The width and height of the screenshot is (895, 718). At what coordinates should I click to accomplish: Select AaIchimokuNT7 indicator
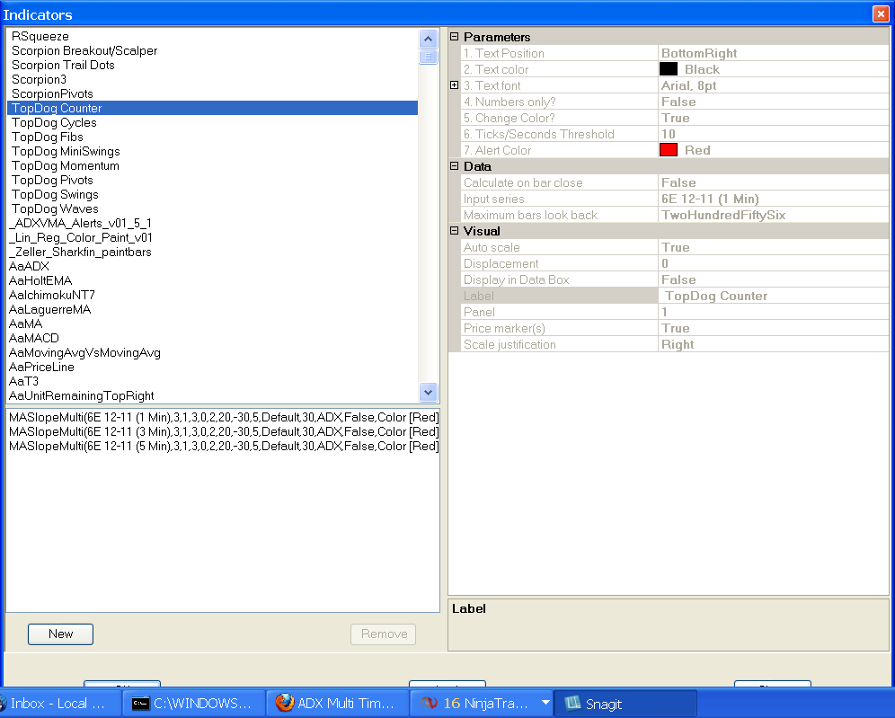(x=212, y=295)
